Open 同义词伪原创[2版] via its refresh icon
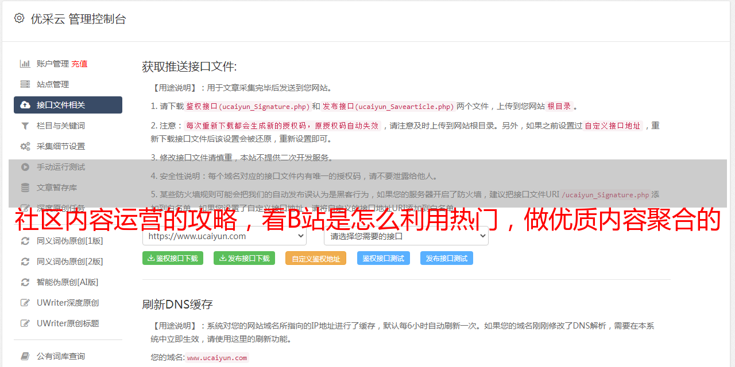735x367 pixels. point(25,261)
